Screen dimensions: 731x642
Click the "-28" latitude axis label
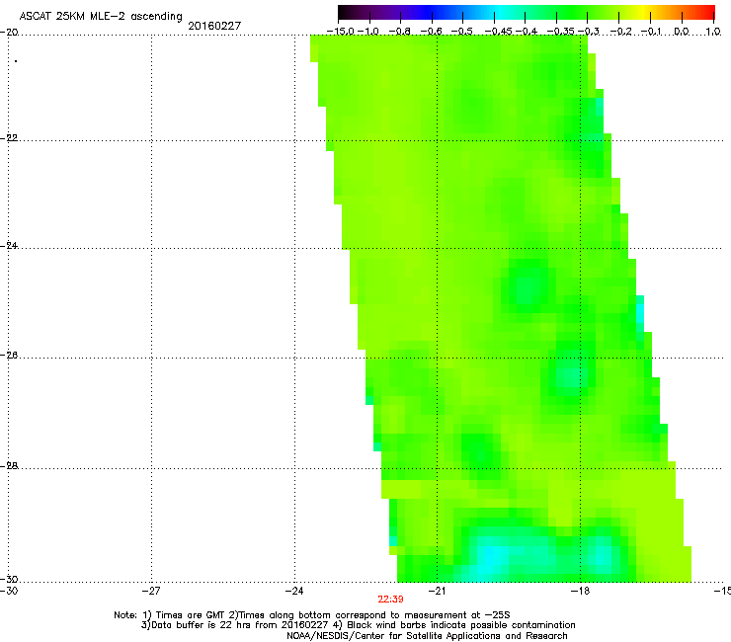9,466
